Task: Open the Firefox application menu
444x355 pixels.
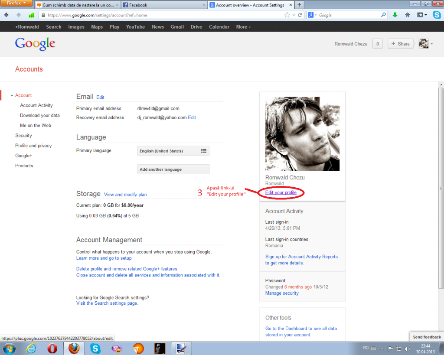Action: (16, 3)
